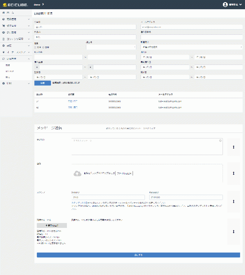The image size is (245, 275).
Task: Focus the purchase count minimum field
Action: click(58, 57)
